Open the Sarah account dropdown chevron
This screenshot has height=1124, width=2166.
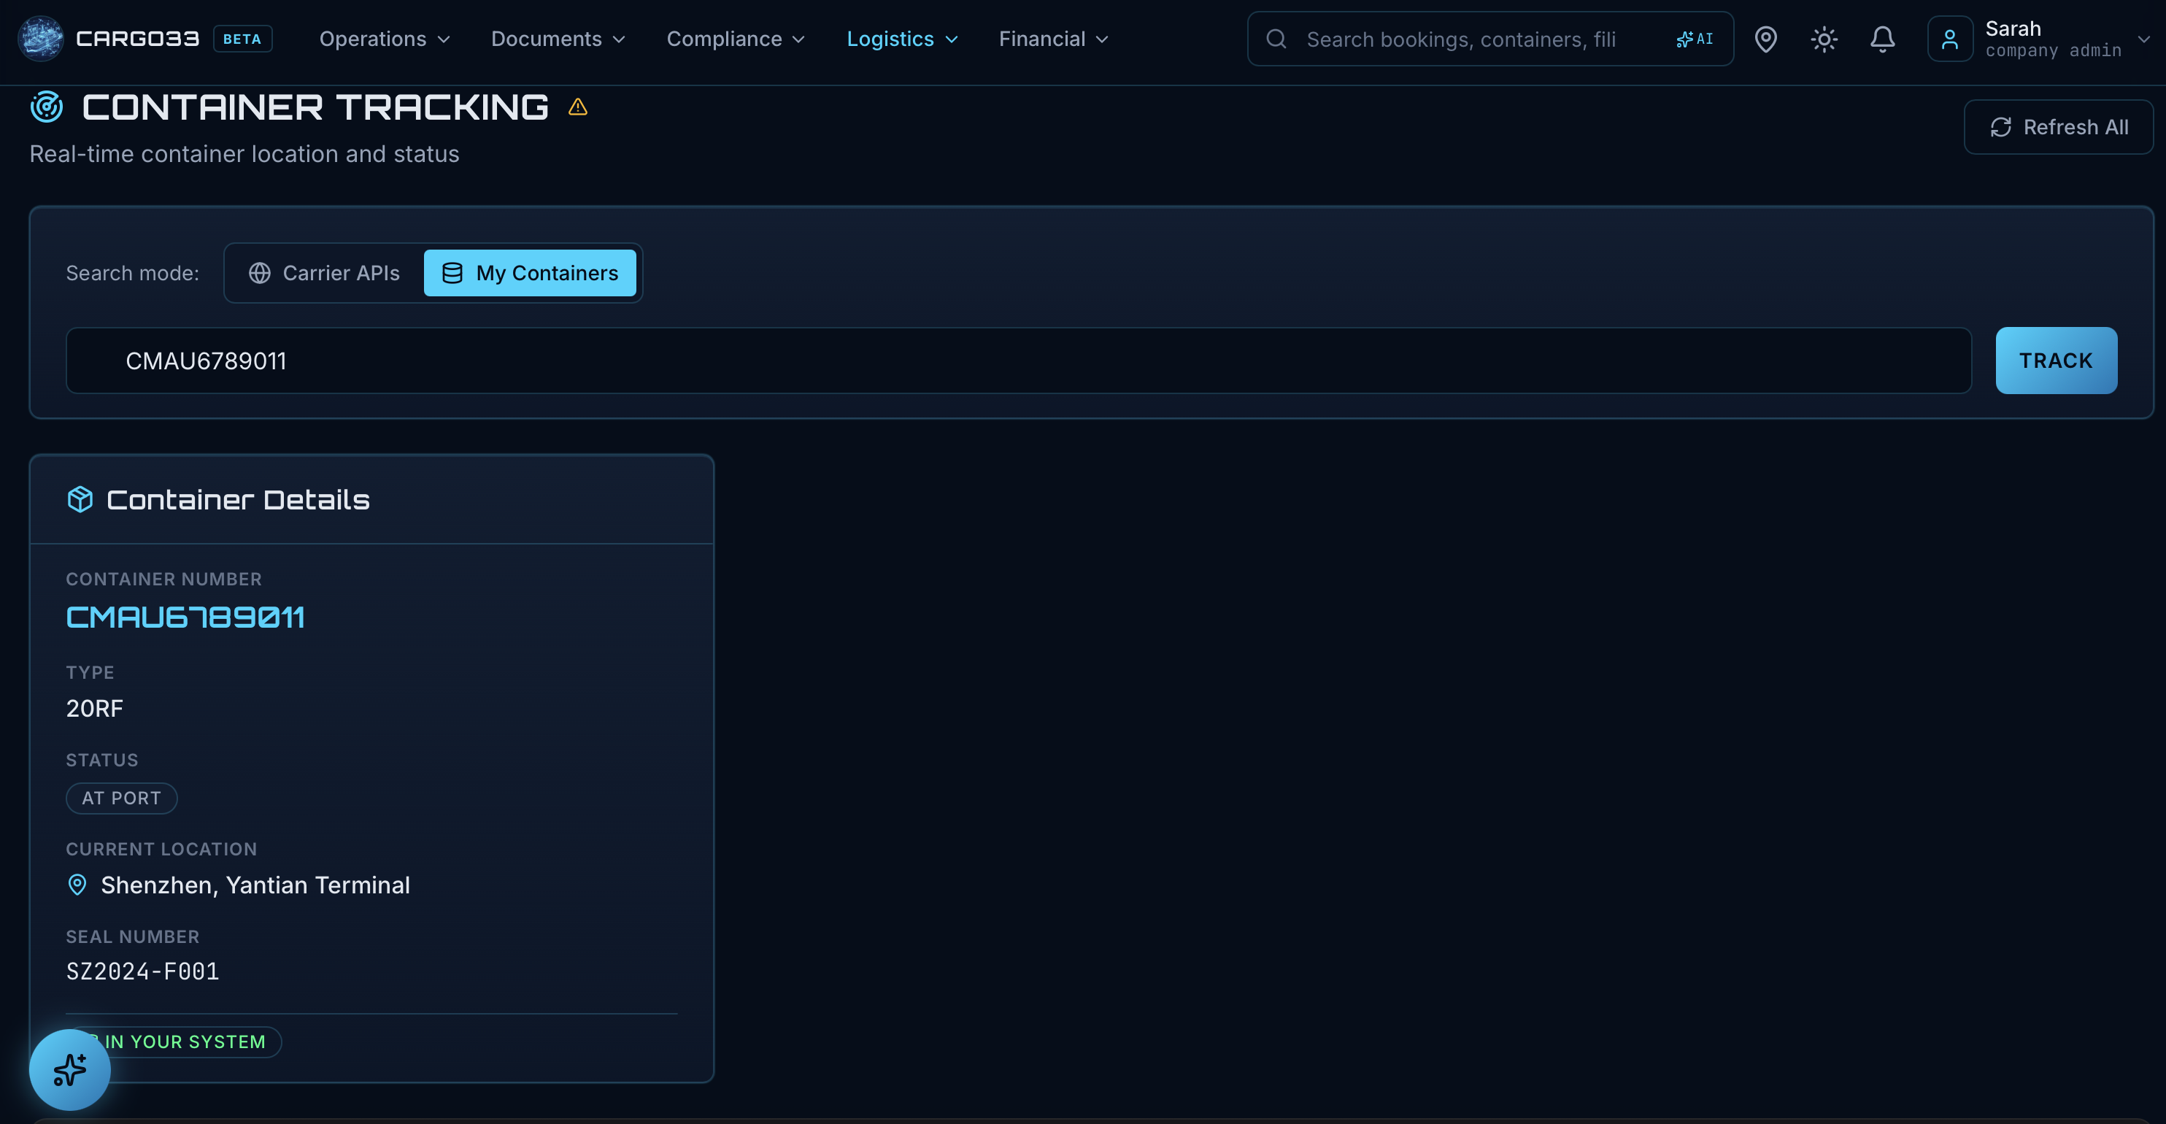(2143, 39)
